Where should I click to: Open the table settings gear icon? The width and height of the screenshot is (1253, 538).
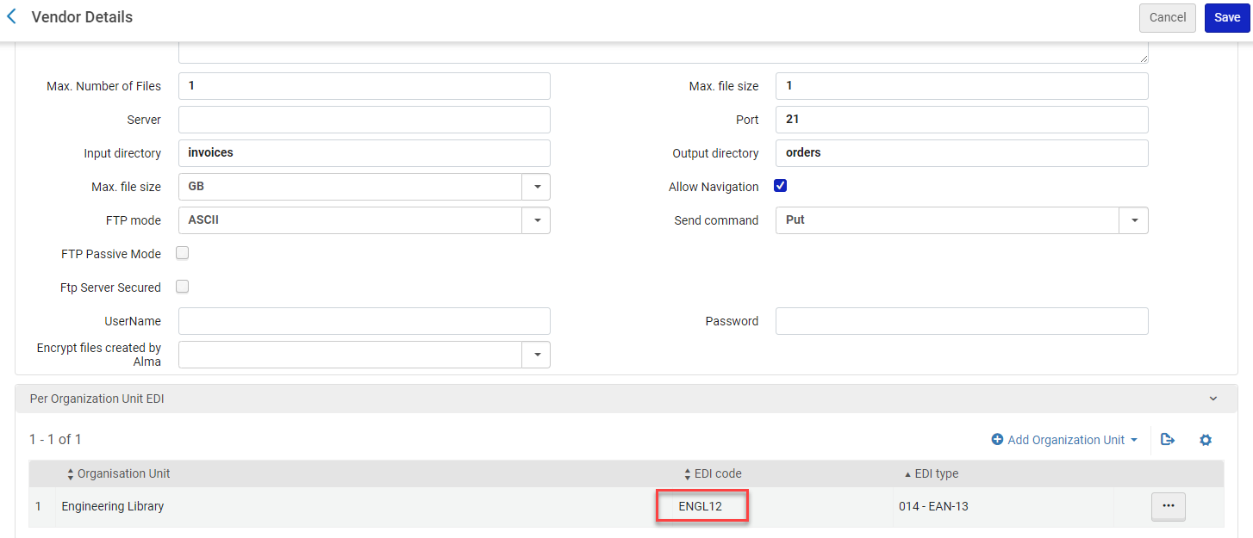(1206, 440)
